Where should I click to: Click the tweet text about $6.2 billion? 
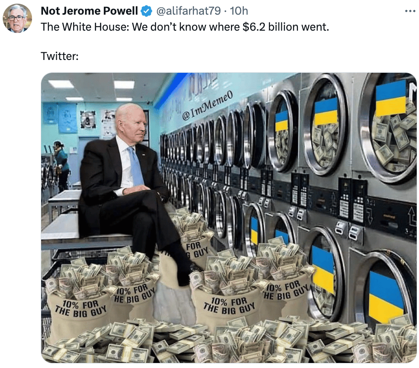185,27
